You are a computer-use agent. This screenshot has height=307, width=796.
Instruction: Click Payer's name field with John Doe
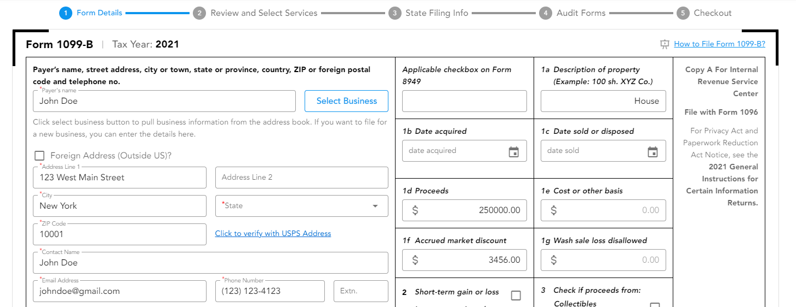164,101
